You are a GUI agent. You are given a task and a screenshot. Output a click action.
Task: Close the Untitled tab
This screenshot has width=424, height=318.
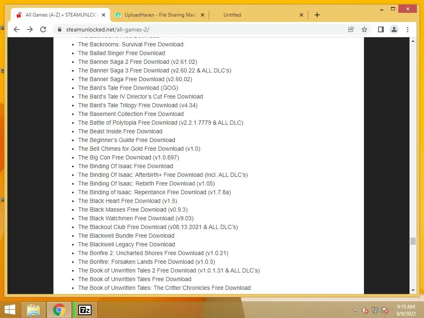[301, 15]
